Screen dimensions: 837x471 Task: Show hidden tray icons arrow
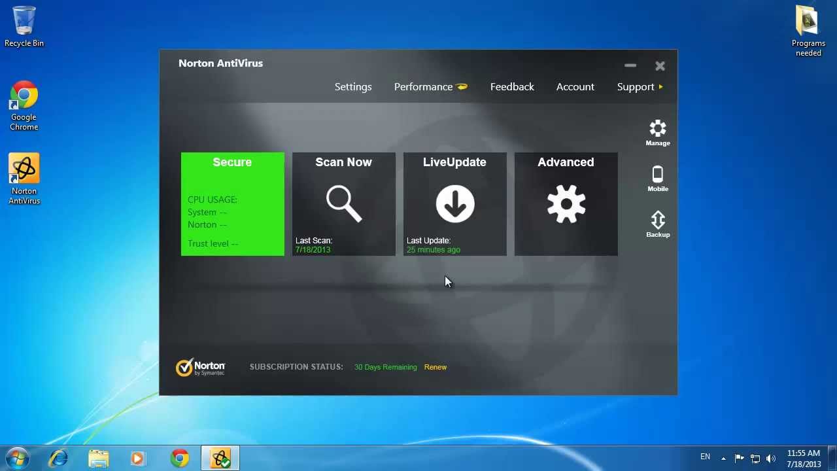723,458
